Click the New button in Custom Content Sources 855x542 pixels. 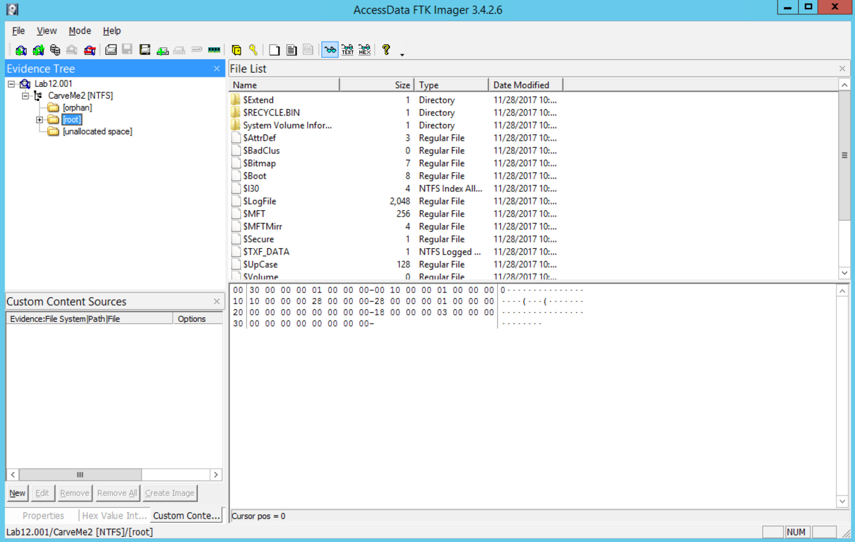pos(17,493)
